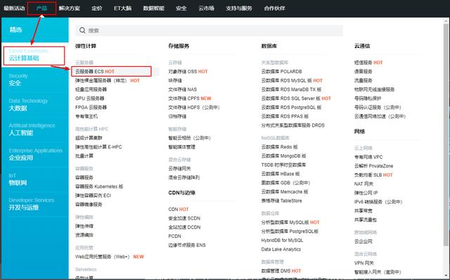Viewport: 450px width, 280px height.
Task: Open the 产品 top menu
Action: click(41, 8)
